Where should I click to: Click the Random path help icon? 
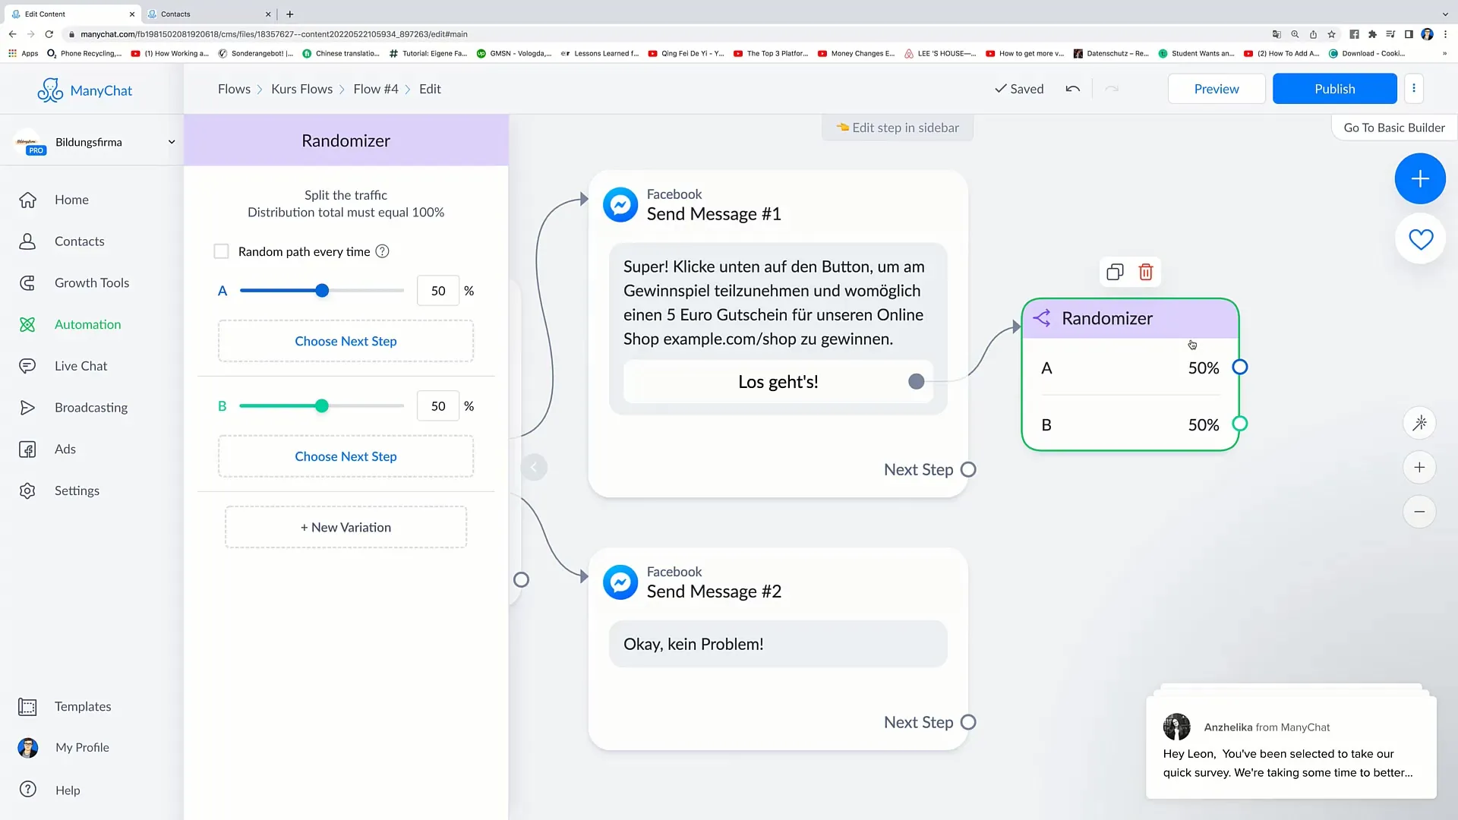pyautogui.click(x=383, y=251)
